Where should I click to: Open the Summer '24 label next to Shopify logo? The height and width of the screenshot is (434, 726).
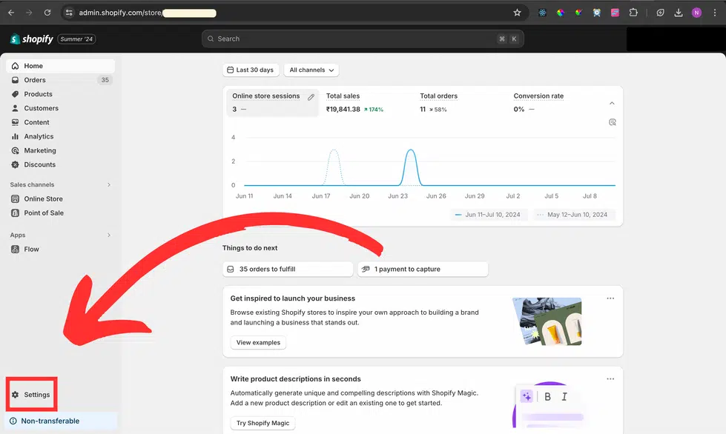pos(76,39)
